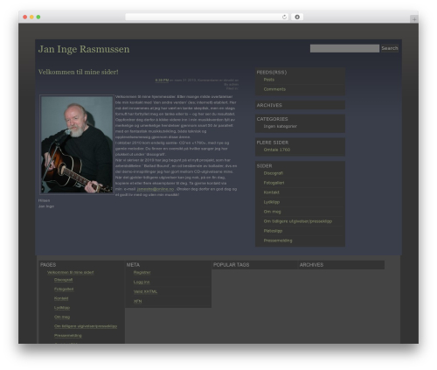Open Om meg in footer Pages list
The image size is (437, 370).
62,317
